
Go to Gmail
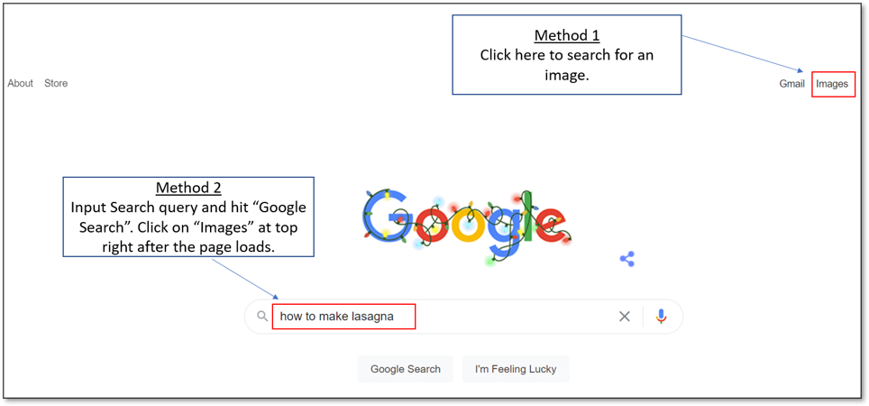[x=791, y=84]
